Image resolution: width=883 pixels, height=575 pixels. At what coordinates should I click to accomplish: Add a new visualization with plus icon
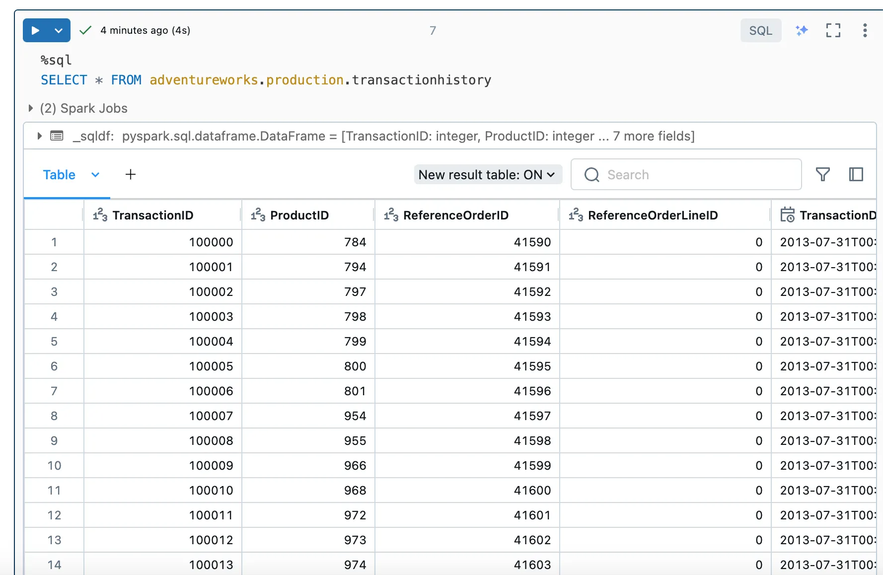pyautogui.click(x=131, y=175)
